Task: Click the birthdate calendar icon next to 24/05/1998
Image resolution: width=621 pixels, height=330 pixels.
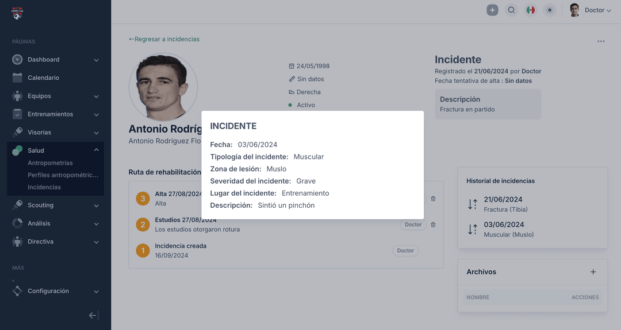Action: point(292,67)
